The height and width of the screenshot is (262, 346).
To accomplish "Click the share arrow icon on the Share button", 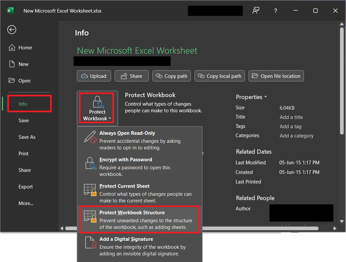I will (x=124, y=76).
